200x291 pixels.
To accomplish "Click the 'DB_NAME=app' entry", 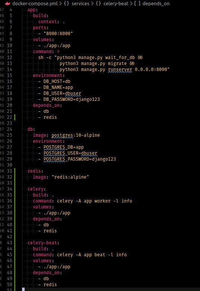I will pos(58,87).
